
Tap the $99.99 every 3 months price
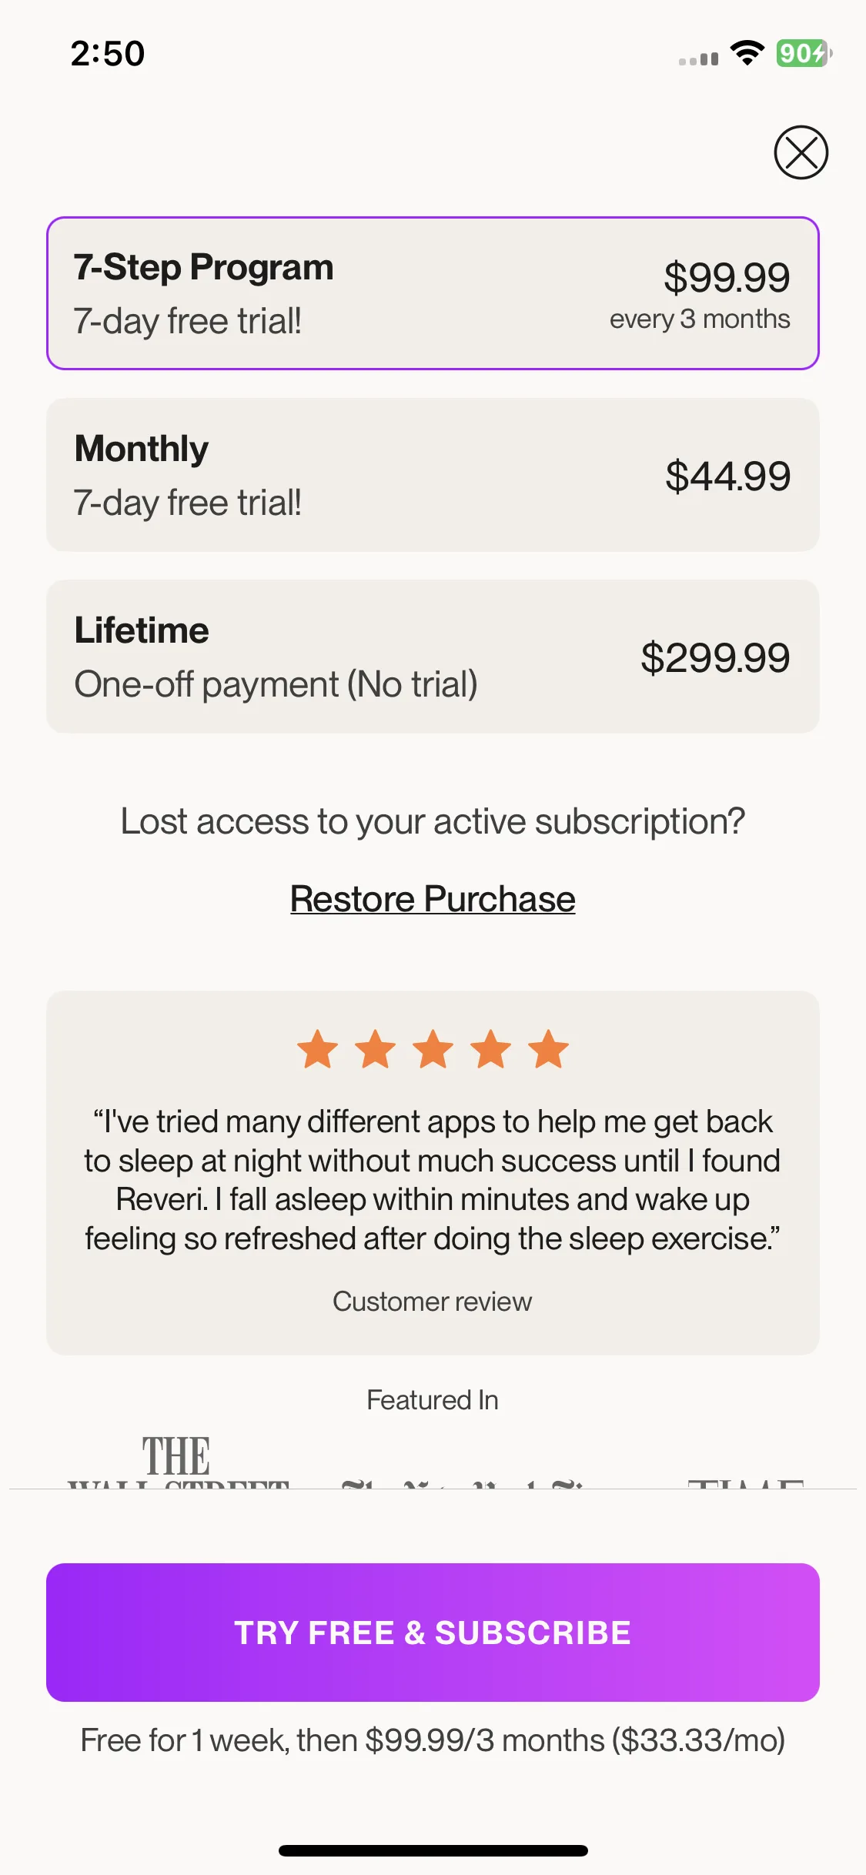tap(700, 295)
